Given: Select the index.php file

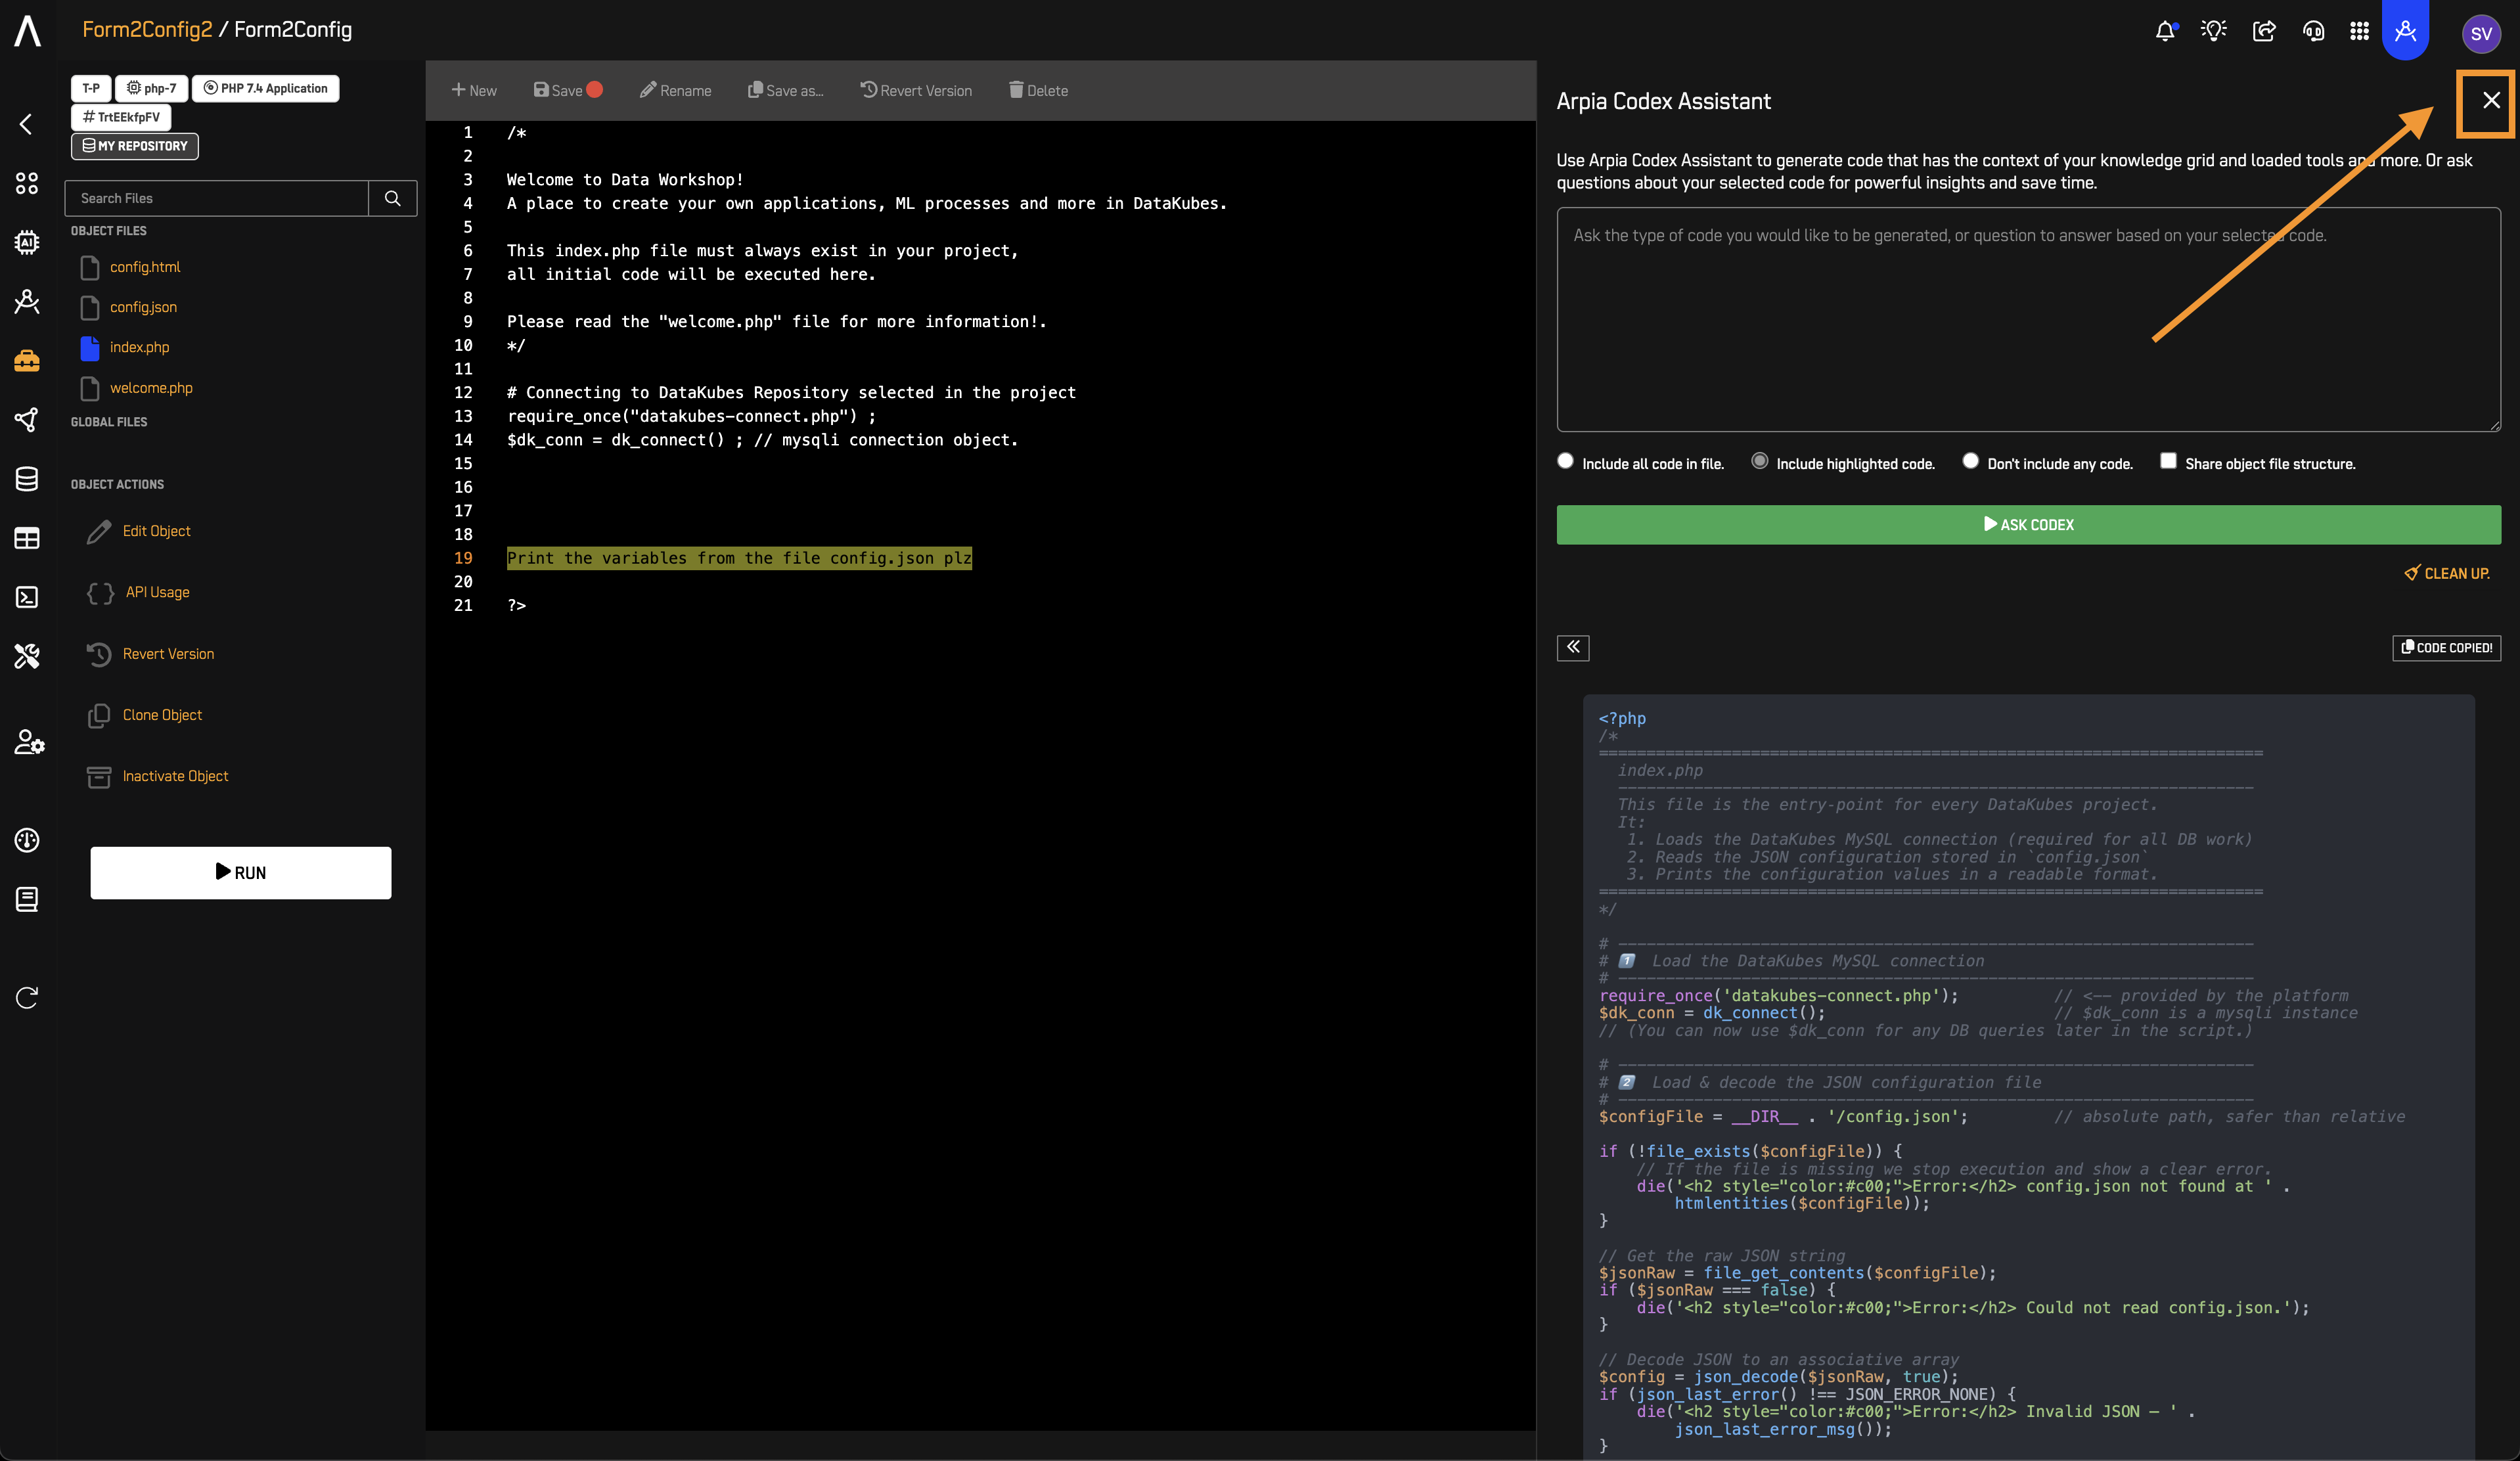Looking at the screenshot, I should (139, 347).
